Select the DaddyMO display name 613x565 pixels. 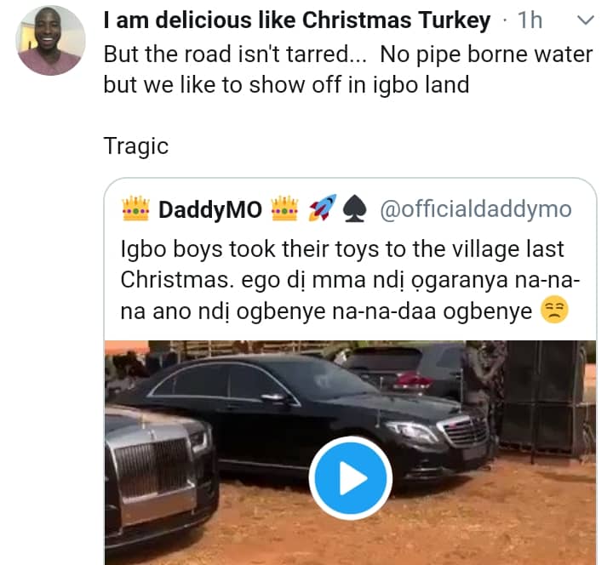(x=210, y=208)
